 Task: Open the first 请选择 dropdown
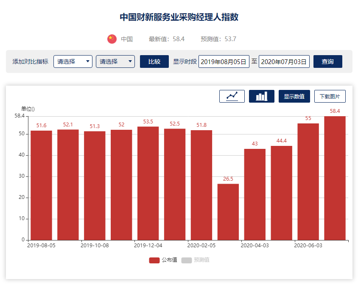tap(73, 61)
